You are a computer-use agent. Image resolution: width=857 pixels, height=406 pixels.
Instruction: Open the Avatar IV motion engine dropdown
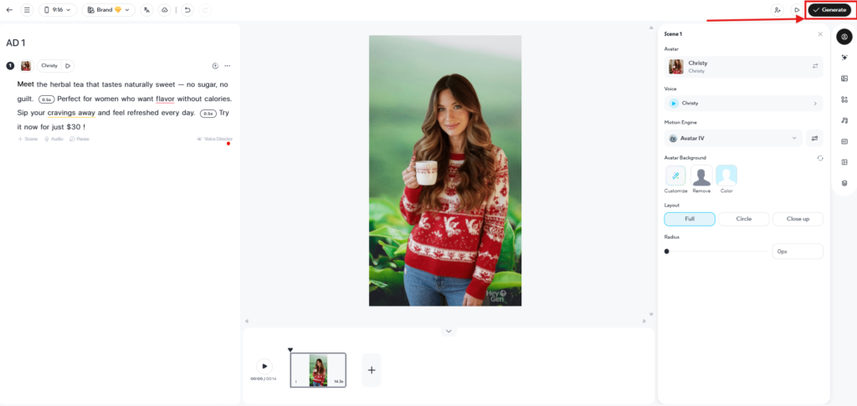coord(733,138)
